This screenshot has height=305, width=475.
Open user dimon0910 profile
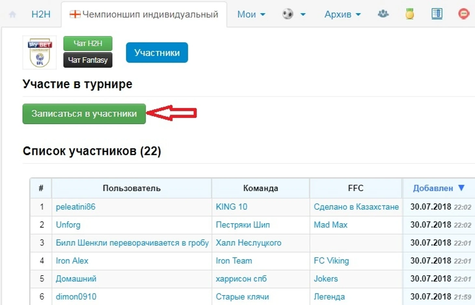(x=76, y=297)
